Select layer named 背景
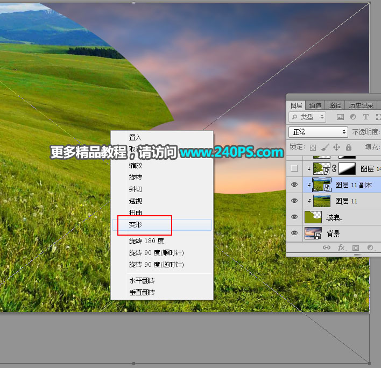Image resolution: width=381 pixels, height=368 pixels. (x=333, y=233)
